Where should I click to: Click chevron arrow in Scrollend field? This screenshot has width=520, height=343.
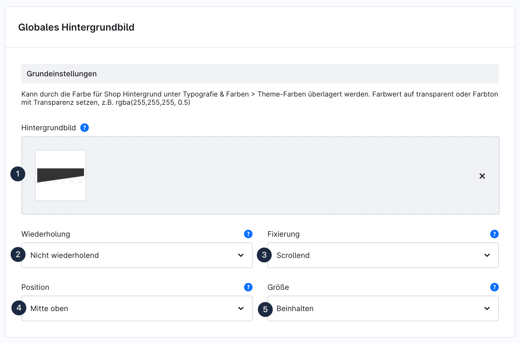[487, 255]
